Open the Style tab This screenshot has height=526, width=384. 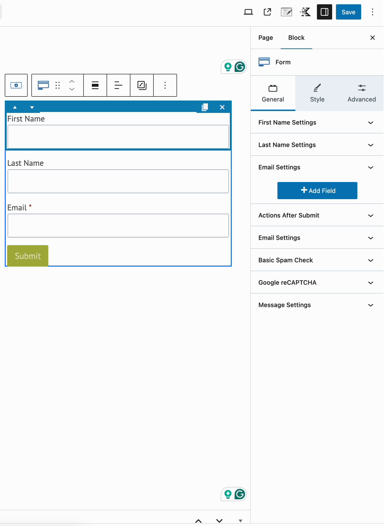click(x=317, y=93)
